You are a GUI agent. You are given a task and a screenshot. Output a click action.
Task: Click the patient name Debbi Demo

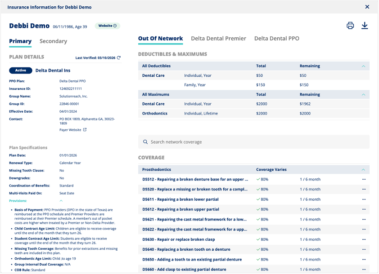29,26
